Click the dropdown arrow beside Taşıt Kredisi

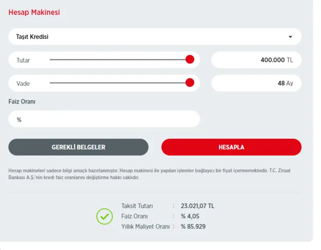[x=290, y=37]
